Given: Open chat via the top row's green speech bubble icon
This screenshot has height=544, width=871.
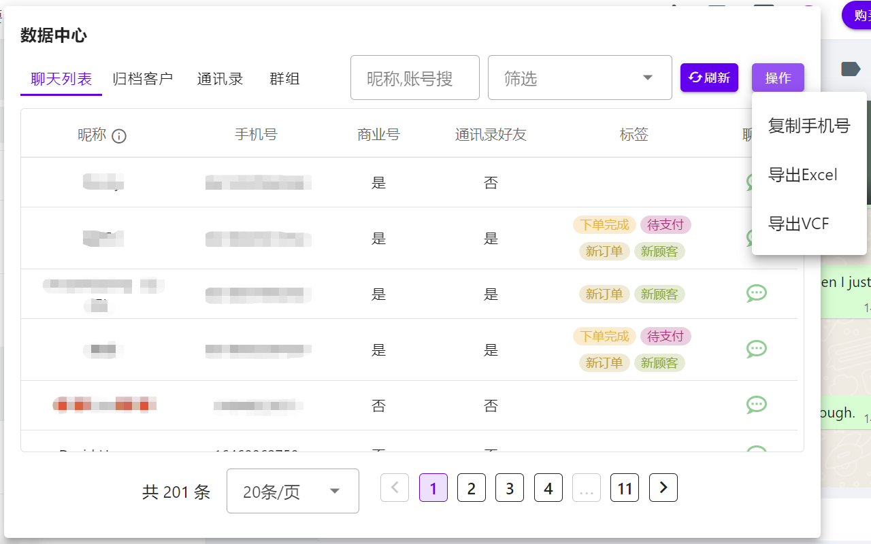Looking at the screenshot, I should click(x=756, y=182).
